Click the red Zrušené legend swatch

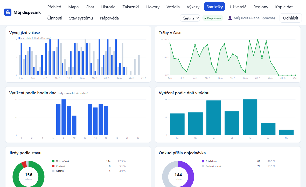coord(53,166)
